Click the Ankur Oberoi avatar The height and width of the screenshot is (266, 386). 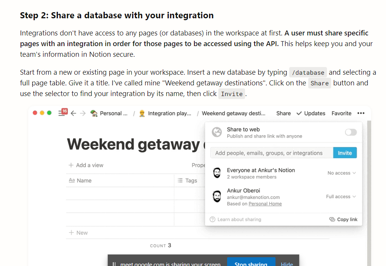(217, 197)
